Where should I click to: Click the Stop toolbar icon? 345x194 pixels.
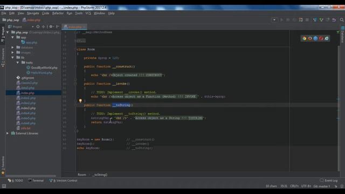click(307, 20)
